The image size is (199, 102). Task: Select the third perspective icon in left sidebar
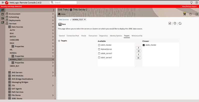[3, 18]
